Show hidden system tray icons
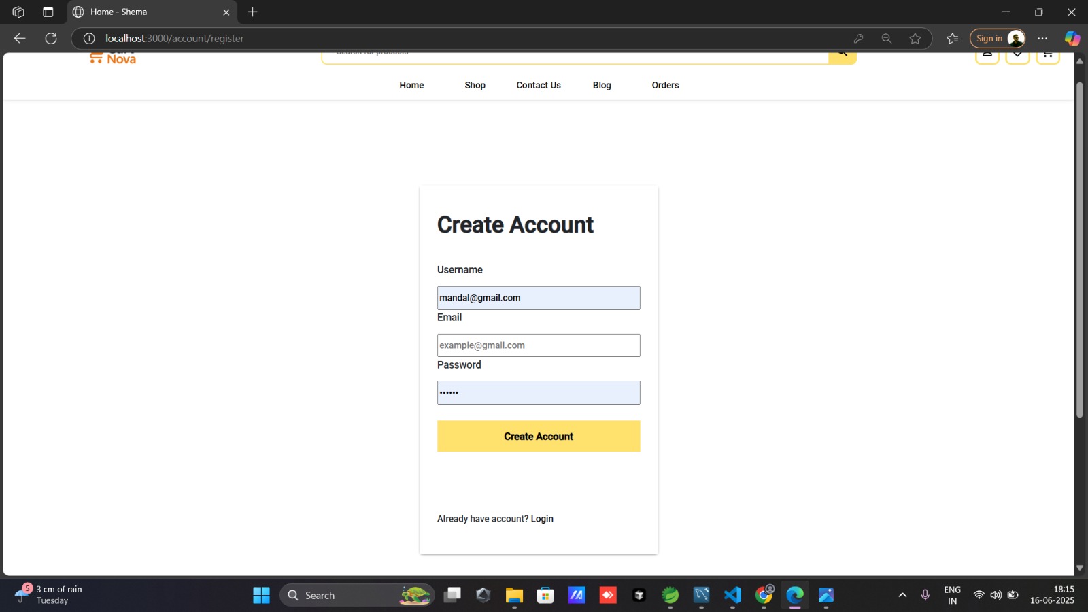 [902, 596]
